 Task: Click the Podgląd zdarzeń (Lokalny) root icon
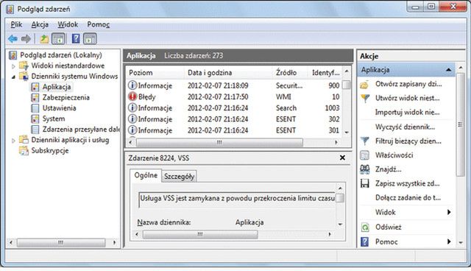click(13, 55)
